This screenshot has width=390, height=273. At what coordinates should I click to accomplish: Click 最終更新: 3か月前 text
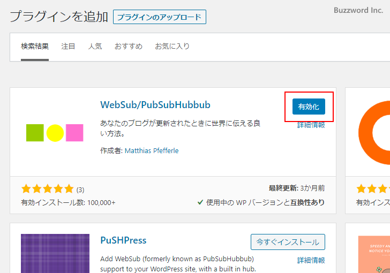[x=297, y=188]
